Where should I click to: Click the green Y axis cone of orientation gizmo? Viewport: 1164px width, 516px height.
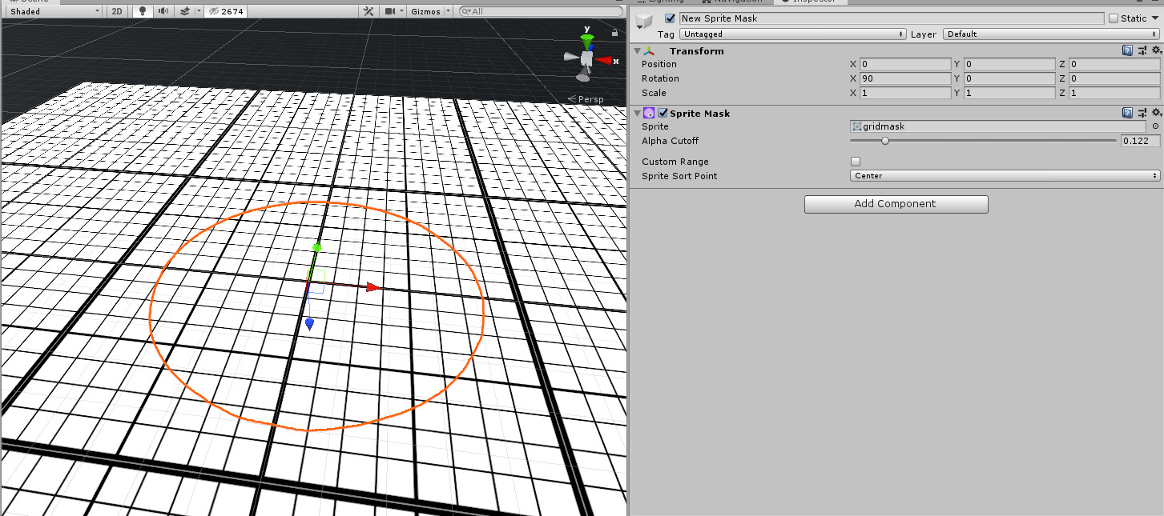point(587,41)
